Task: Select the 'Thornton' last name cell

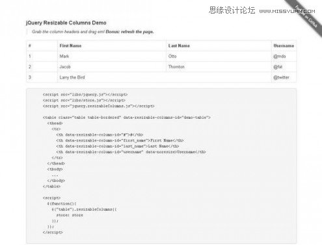Action: 219,67
